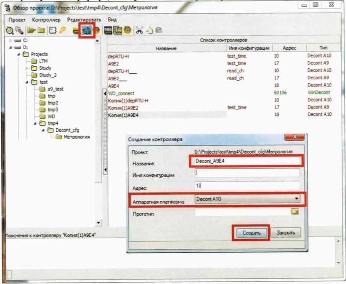The height and width of the screenshot is (284, 346).
Task: Select the tmp3 folder in tree
Action: (x=49, y=110)
